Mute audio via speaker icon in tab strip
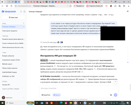The width and height of the screenshot is (131, 105). [2, 2]
